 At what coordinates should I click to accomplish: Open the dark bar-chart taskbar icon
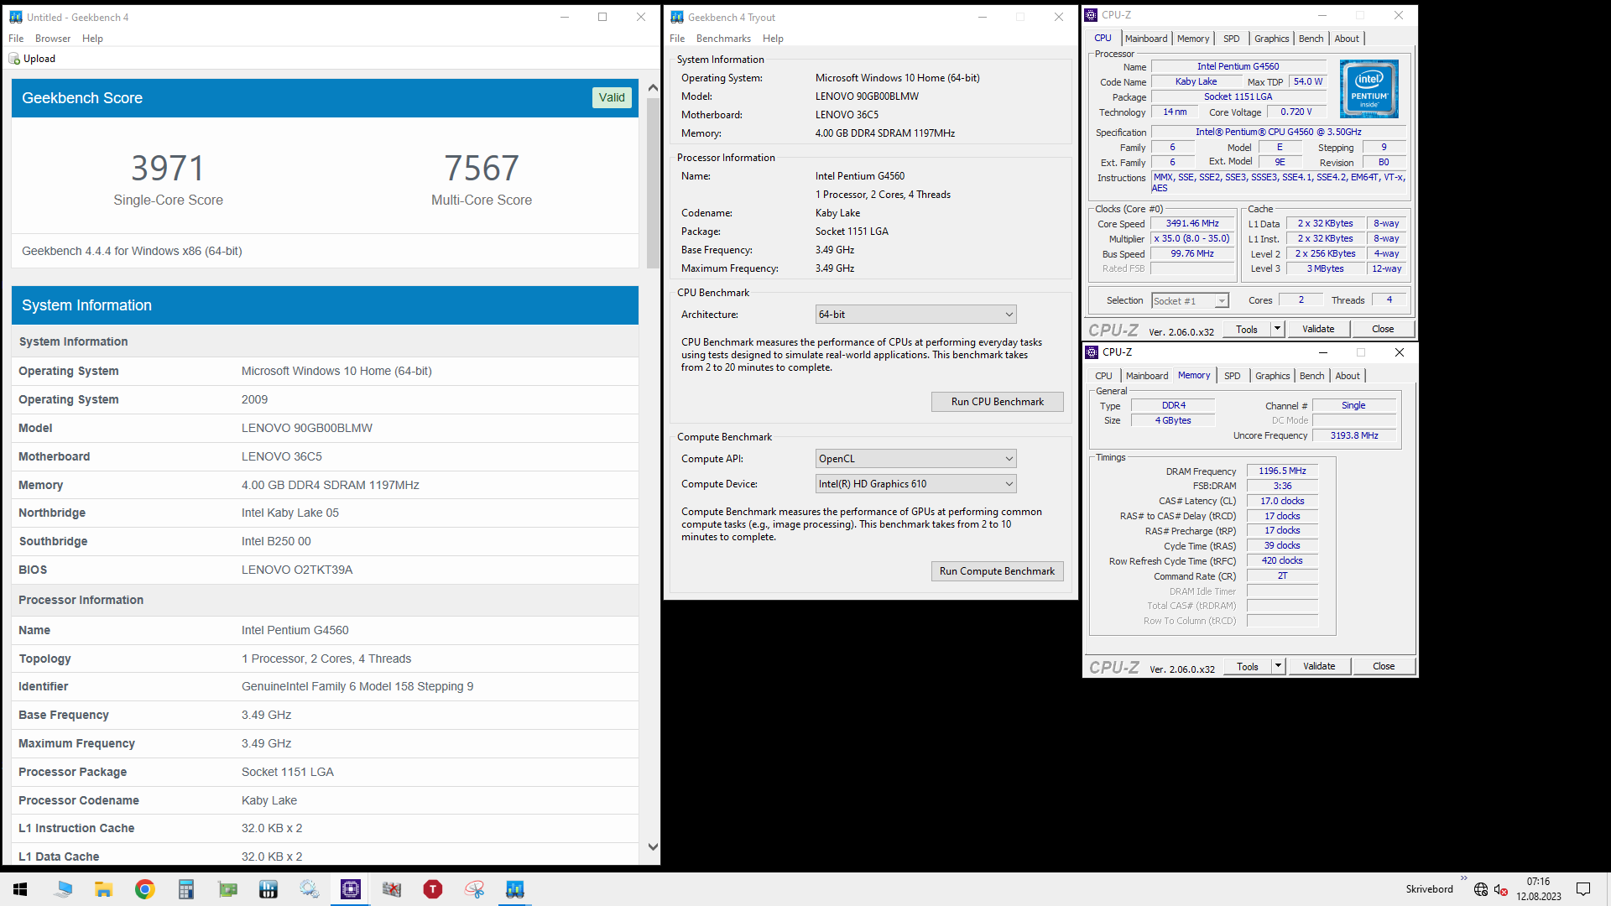(x=268, y=889)
